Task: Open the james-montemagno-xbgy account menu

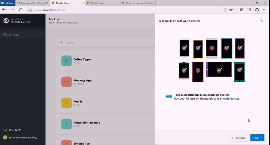Action: coord(23,138)
